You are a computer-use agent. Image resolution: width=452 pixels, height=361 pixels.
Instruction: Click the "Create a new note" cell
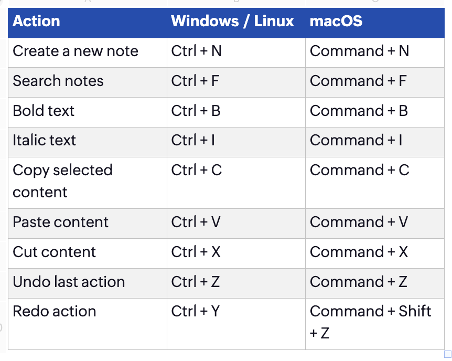[x=76, y=51]
